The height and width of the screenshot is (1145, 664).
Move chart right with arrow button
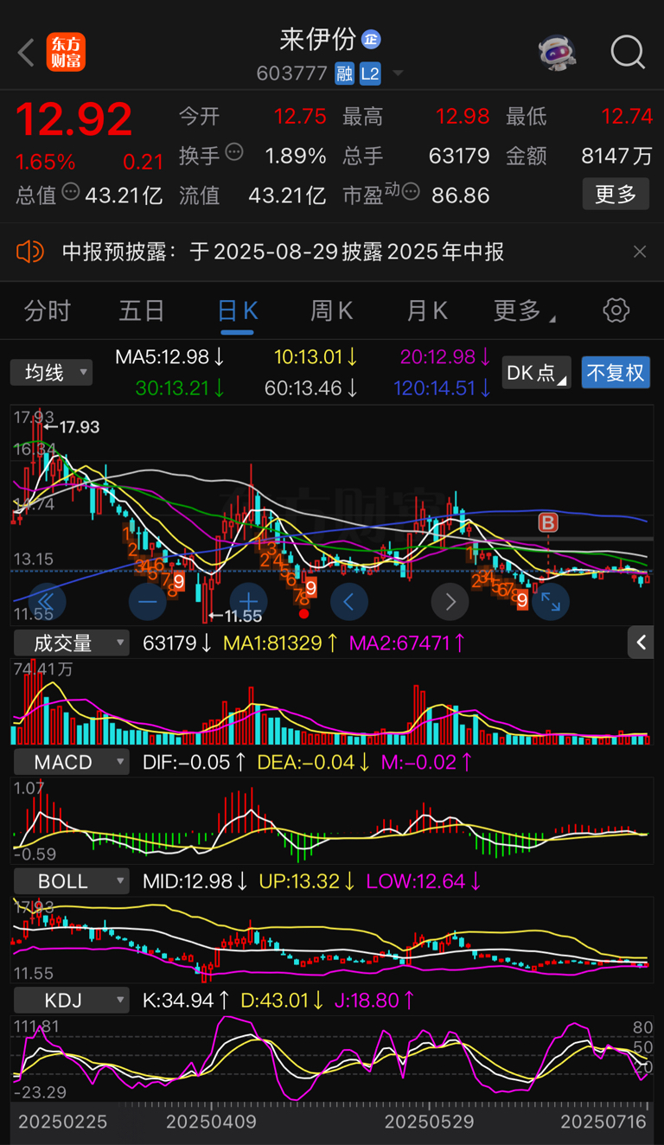(x=450, y=601)
